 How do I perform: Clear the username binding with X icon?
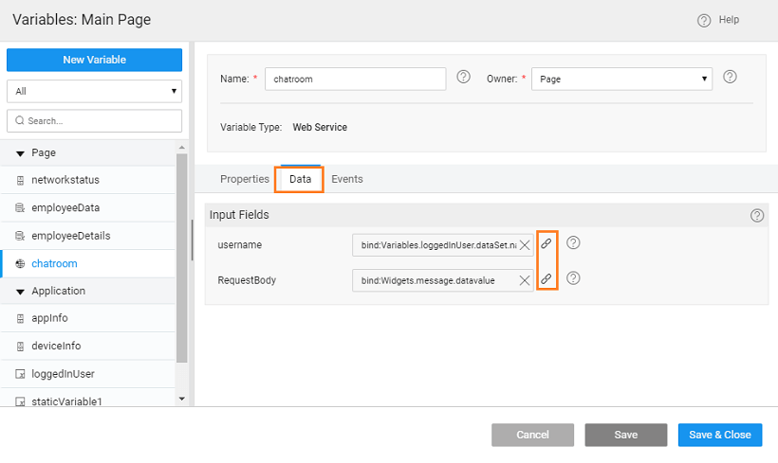tap(524, 245)
